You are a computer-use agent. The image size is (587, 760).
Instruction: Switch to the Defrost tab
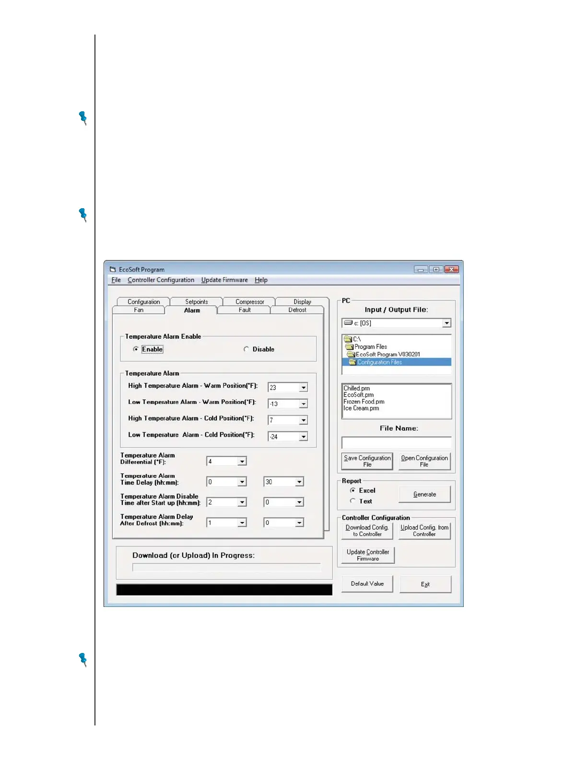pos(297,310)
